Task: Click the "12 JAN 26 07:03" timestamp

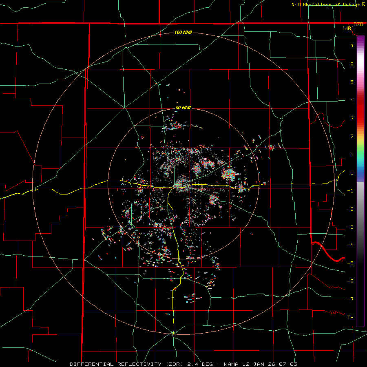Action: click(x=269, y=364)
